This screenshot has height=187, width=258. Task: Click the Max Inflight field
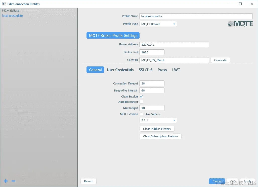(x=152, y=108)
